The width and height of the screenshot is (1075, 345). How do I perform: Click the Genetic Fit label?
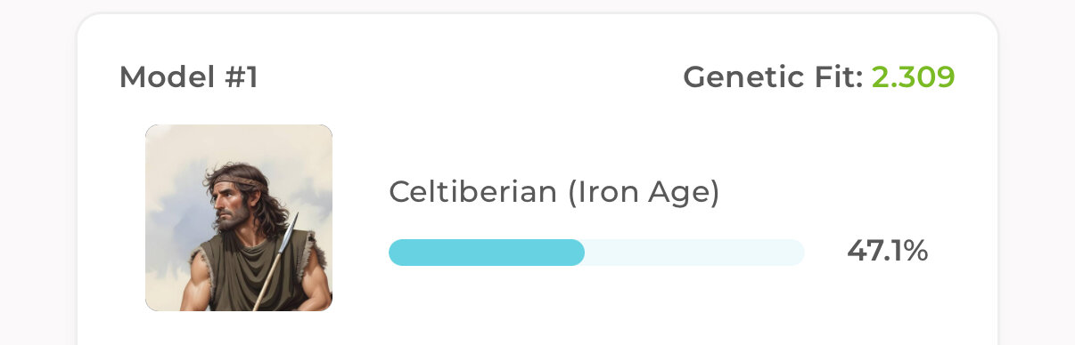coord(773,78)
